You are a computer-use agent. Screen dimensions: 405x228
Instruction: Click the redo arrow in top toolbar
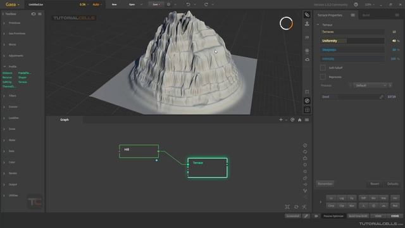206,4
